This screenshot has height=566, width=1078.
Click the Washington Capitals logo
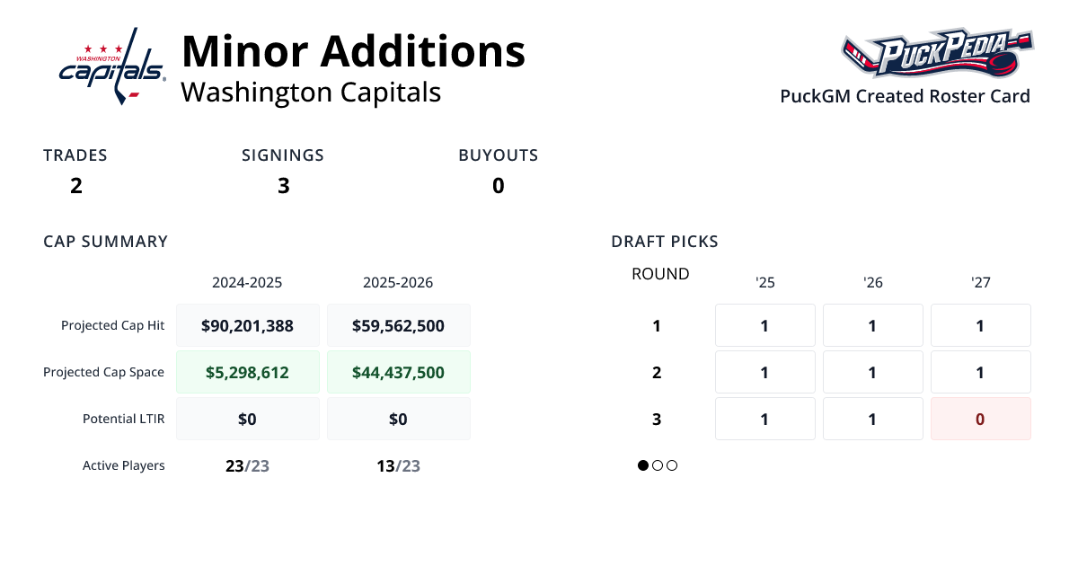(x=112, y=66)
